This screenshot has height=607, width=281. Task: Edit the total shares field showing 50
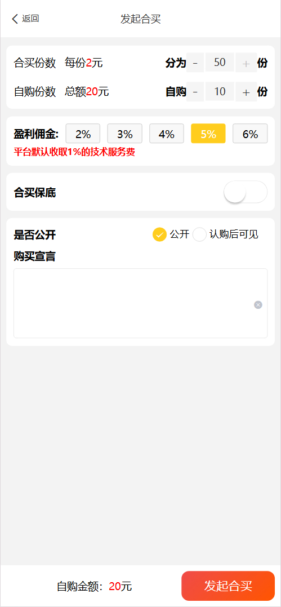(x=220, y=63)
